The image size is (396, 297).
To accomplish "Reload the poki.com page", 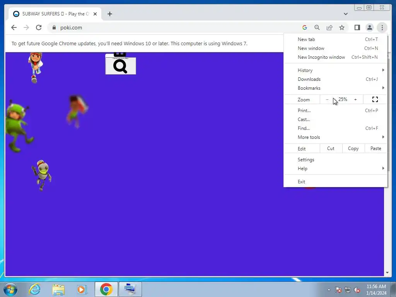I will (x=39, y=27).
